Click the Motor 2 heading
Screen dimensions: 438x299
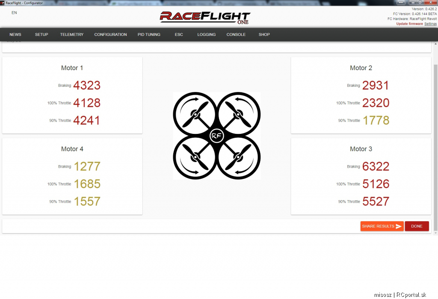pos(361,68)
